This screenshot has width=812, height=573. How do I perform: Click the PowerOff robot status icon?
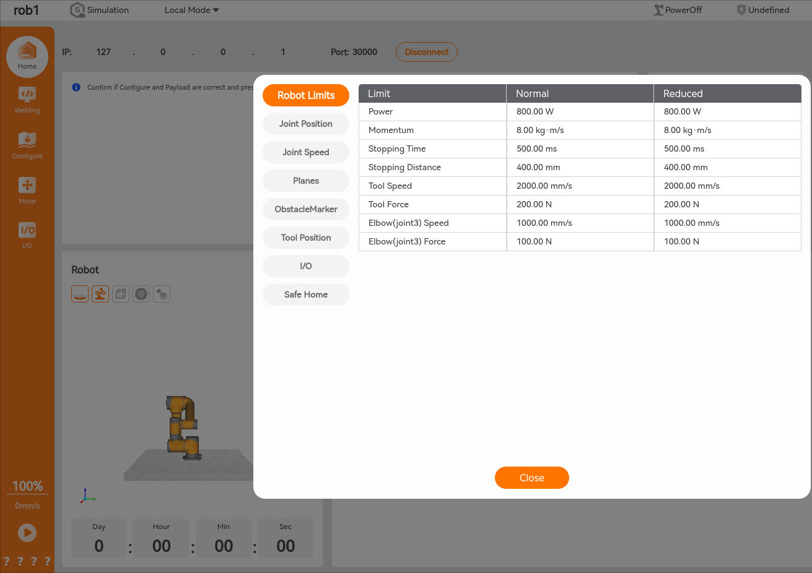pyautogui.click(x=658, y=10)
